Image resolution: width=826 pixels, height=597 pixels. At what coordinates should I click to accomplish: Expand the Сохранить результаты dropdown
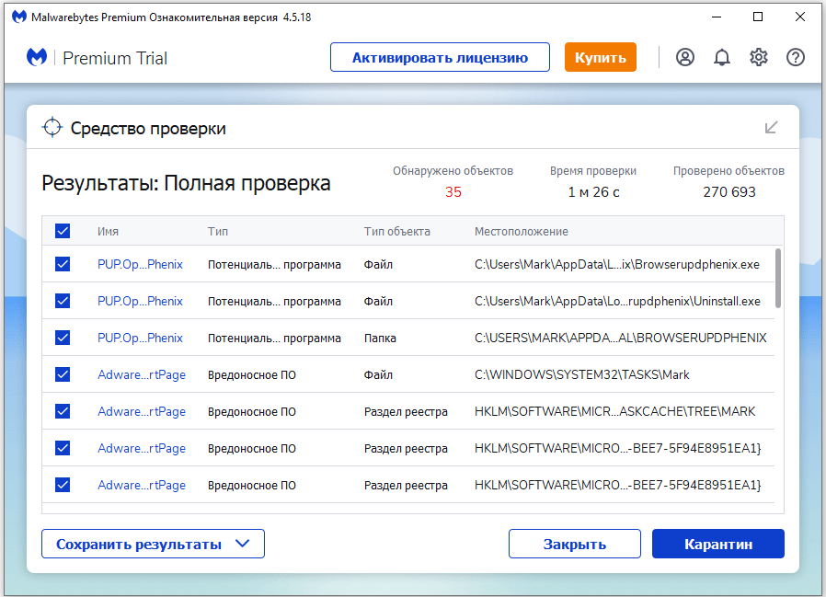243,544
